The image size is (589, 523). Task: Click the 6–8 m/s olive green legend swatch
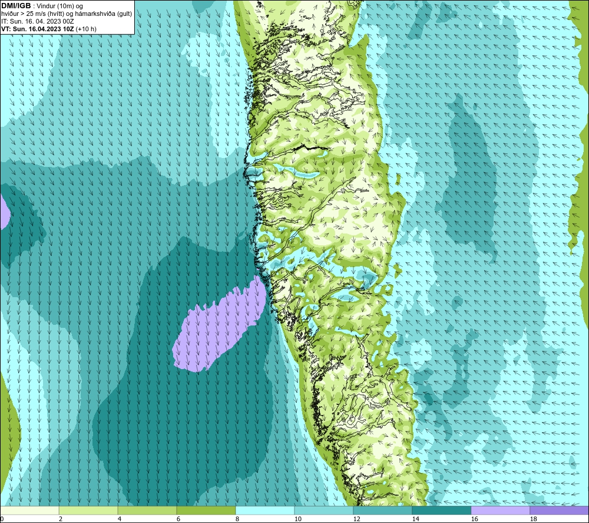206,510
